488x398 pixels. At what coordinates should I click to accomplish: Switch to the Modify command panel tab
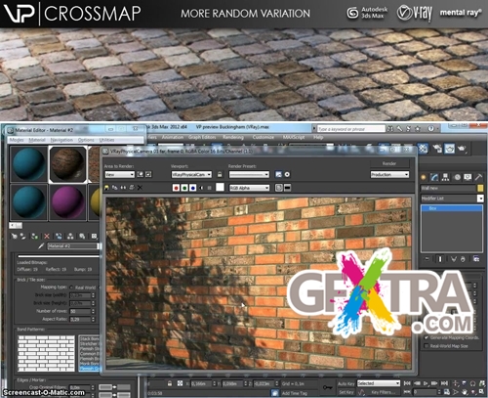pyautogui.click(x=434, y=177)
